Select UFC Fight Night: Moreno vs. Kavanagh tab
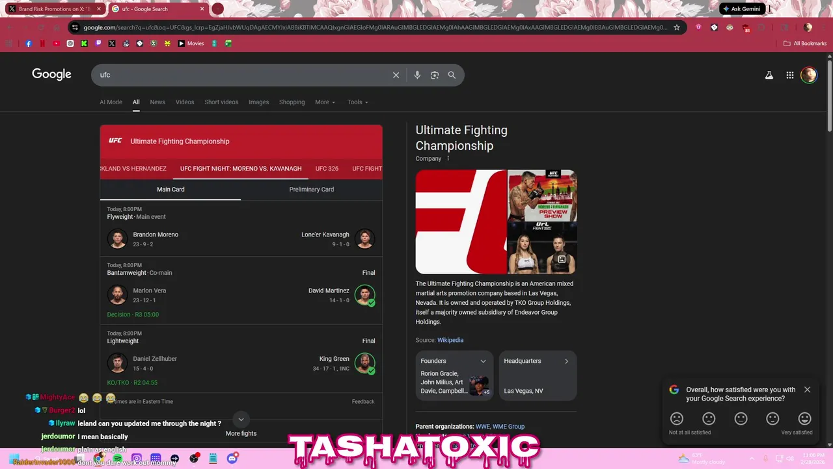This screenshot has height=469, width=833. [241, 169]
